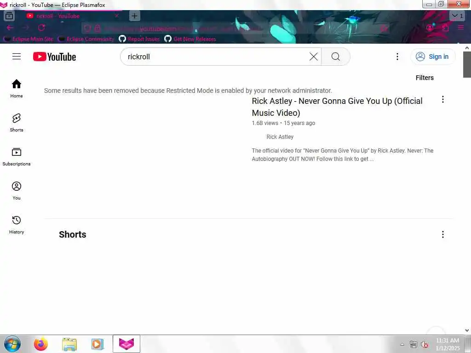Image resolution: width=471 pixels, height=353 pixels.
Task: Go forward with the browser forward arrow
Action: [x=26, y=28]
